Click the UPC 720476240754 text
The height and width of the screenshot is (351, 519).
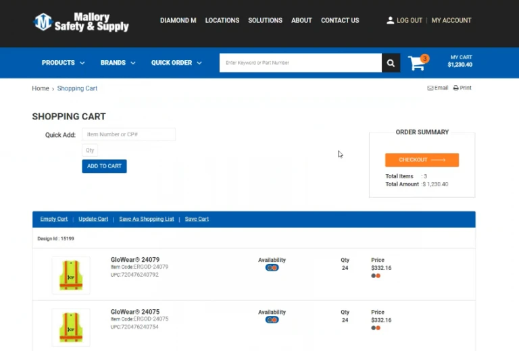click(134, 327)
